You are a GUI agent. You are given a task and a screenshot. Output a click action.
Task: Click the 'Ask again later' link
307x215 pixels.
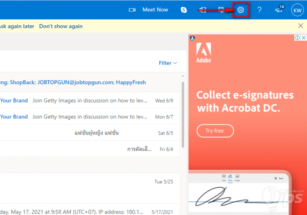(17, 26)
